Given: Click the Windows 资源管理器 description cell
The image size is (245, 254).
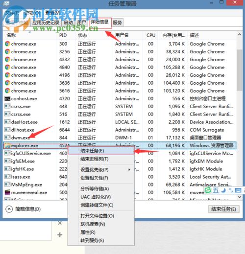Looking at the screenshot, I should 212,145.
